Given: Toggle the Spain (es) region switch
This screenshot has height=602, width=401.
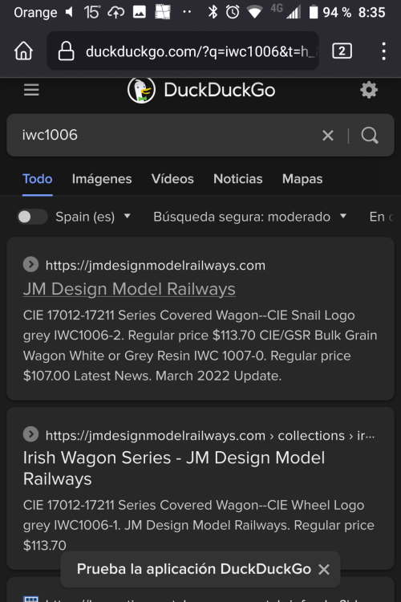Looking at the screenshot, I should point(32,217).
